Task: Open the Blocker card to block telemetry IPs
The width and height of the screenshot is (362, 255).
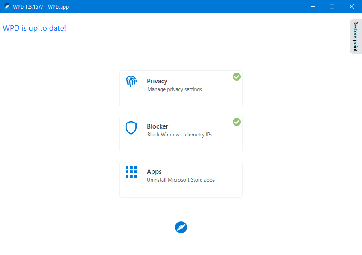Action: point(181,134)
